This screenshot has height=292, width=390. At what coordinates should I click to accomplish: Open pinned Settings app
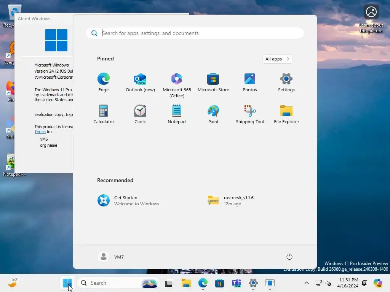(x=286, y=83)
